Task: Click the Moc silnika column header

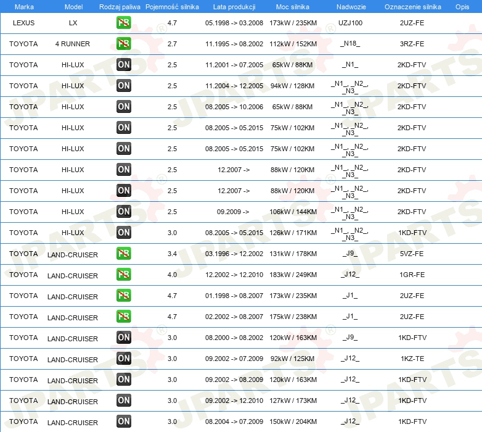Action: 293,6
